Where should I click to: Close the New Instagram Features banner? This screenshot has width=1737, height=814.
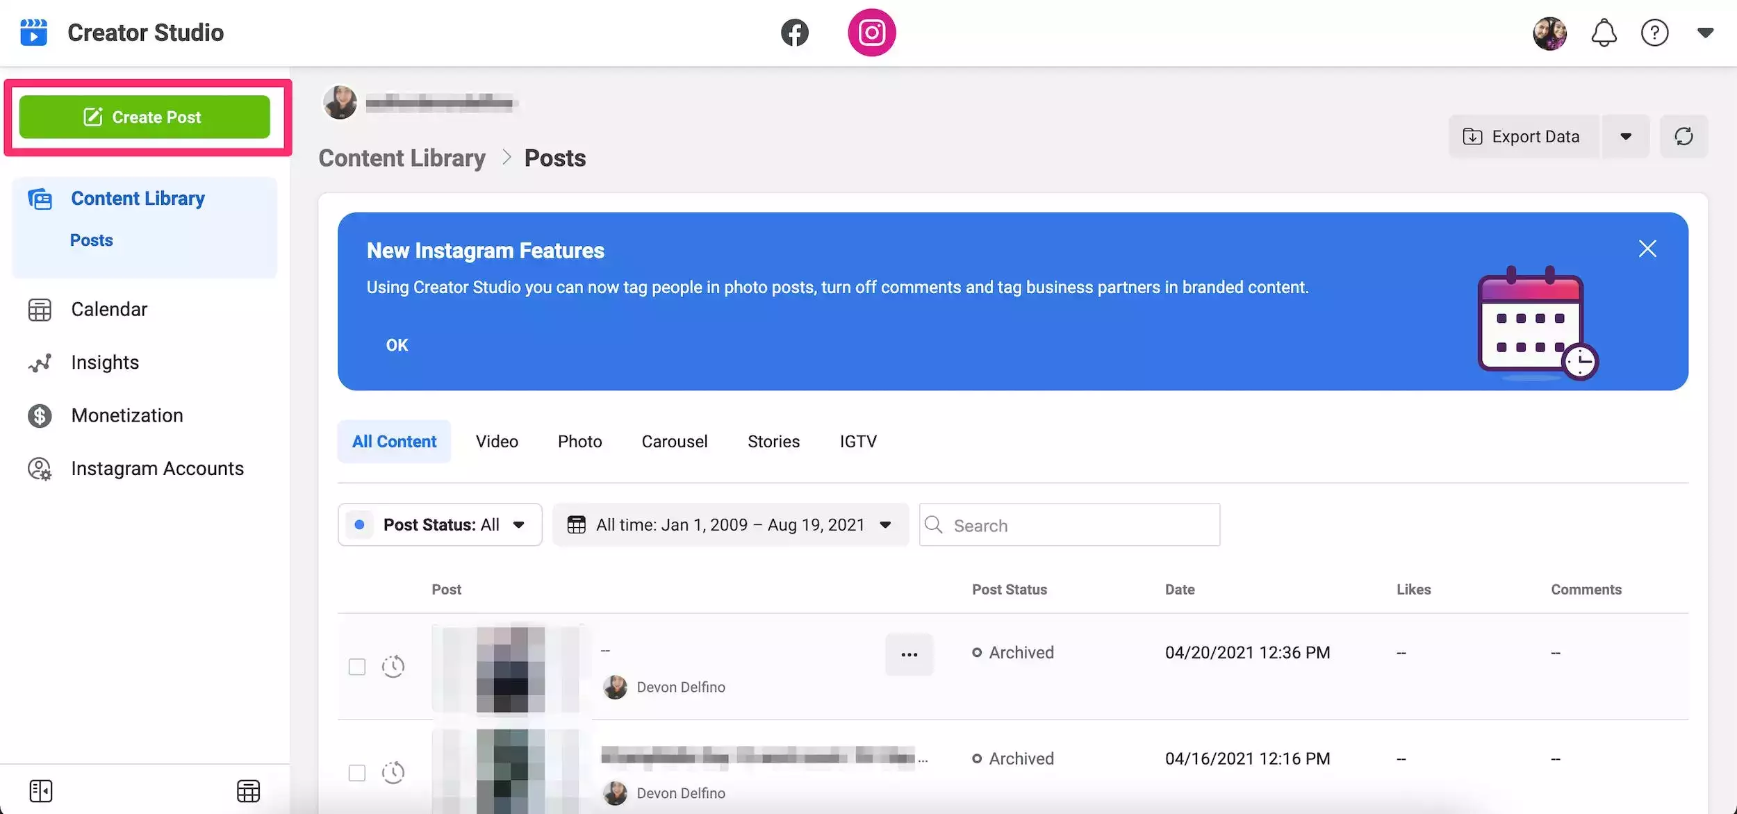(x=1647, y=249)
